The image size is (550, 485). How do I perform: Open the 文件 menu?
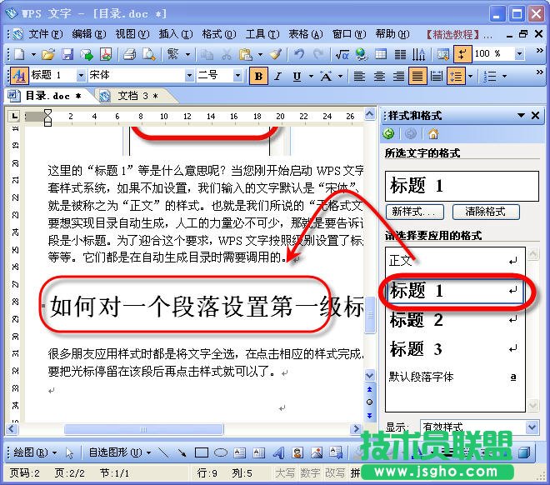[x=46, y=34]
